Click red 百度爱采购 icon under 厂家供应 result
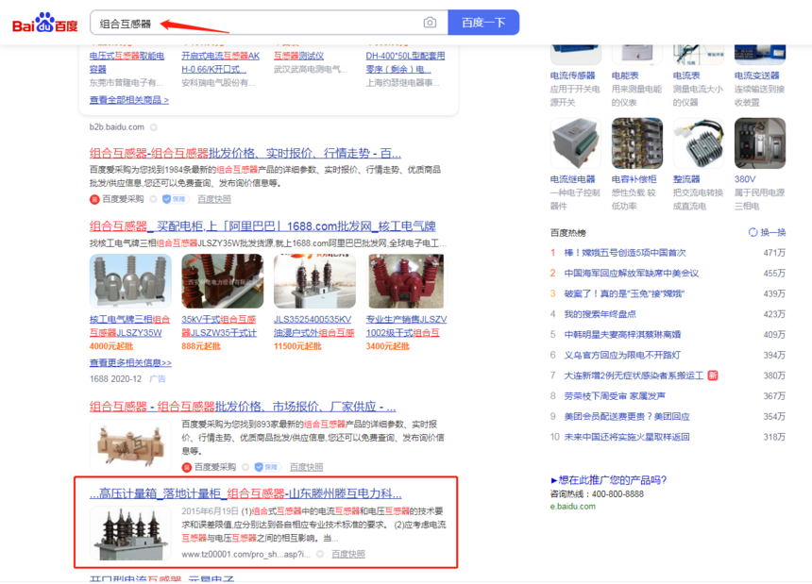 pos(186,467)
